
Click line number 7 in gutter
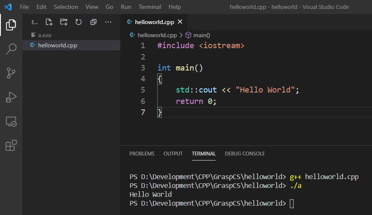143,112
